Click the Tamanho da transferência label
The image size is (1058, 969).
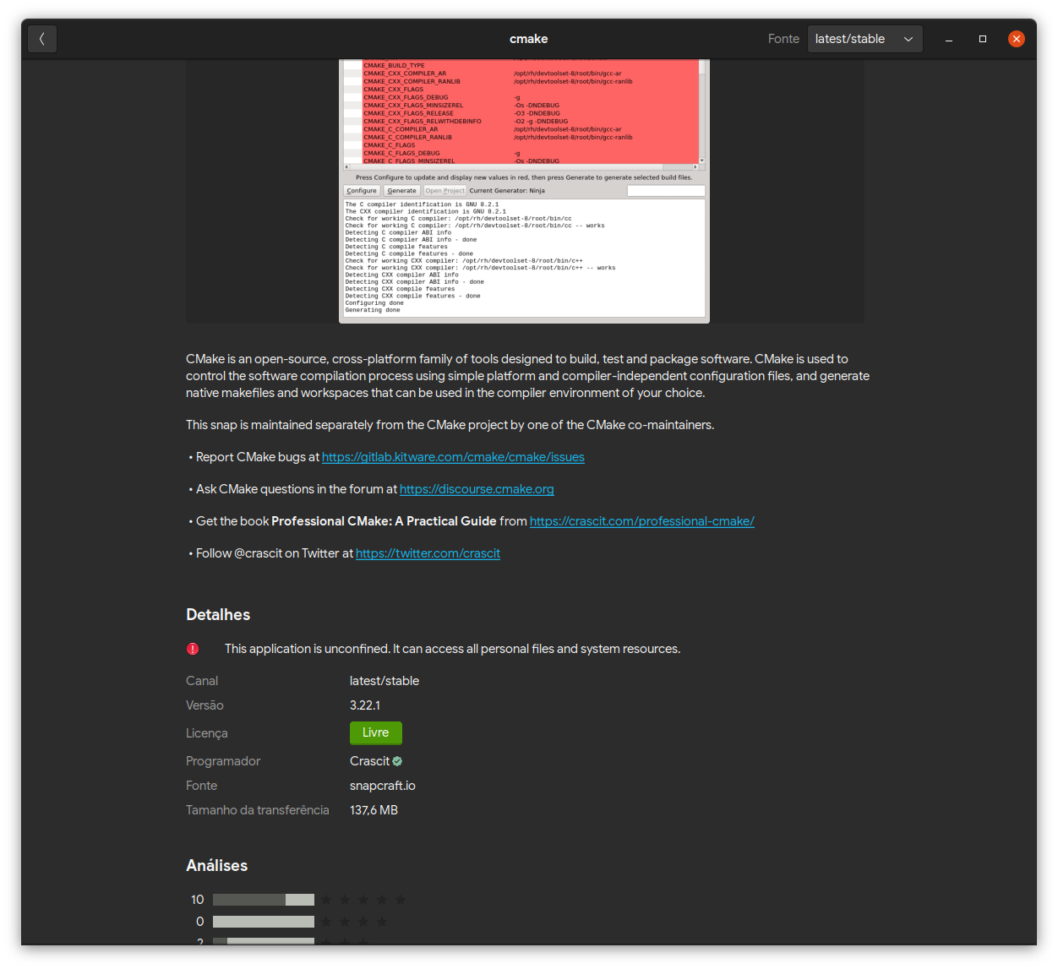(258, 810)
